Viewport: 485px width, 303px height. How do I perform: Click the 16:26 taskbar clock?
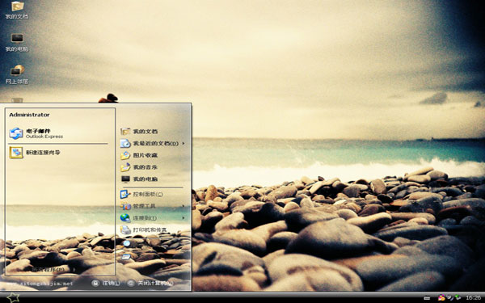[473, 297]
